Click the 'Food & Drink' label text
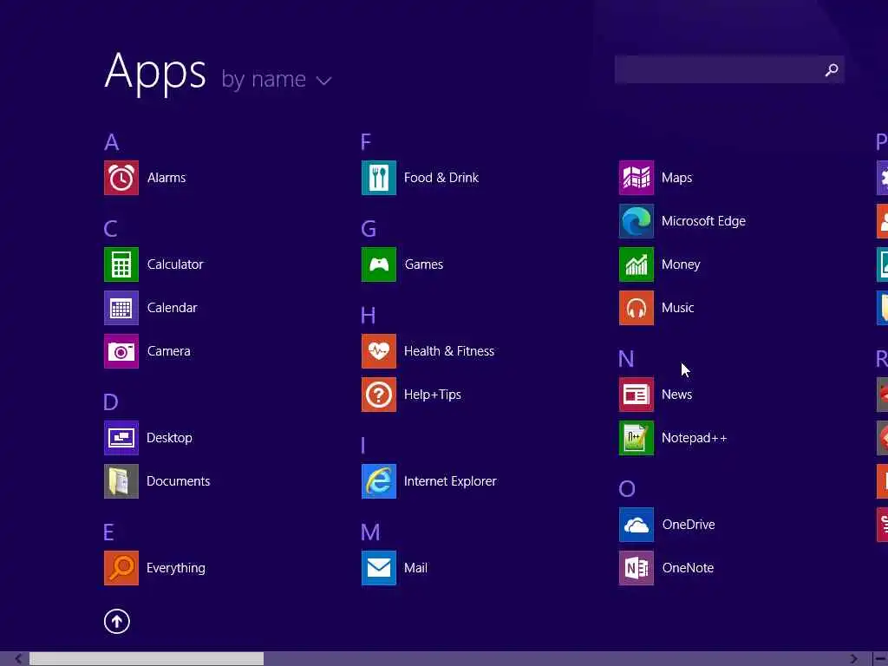Viewport: 888px width, 666px height. click(441, 178)
